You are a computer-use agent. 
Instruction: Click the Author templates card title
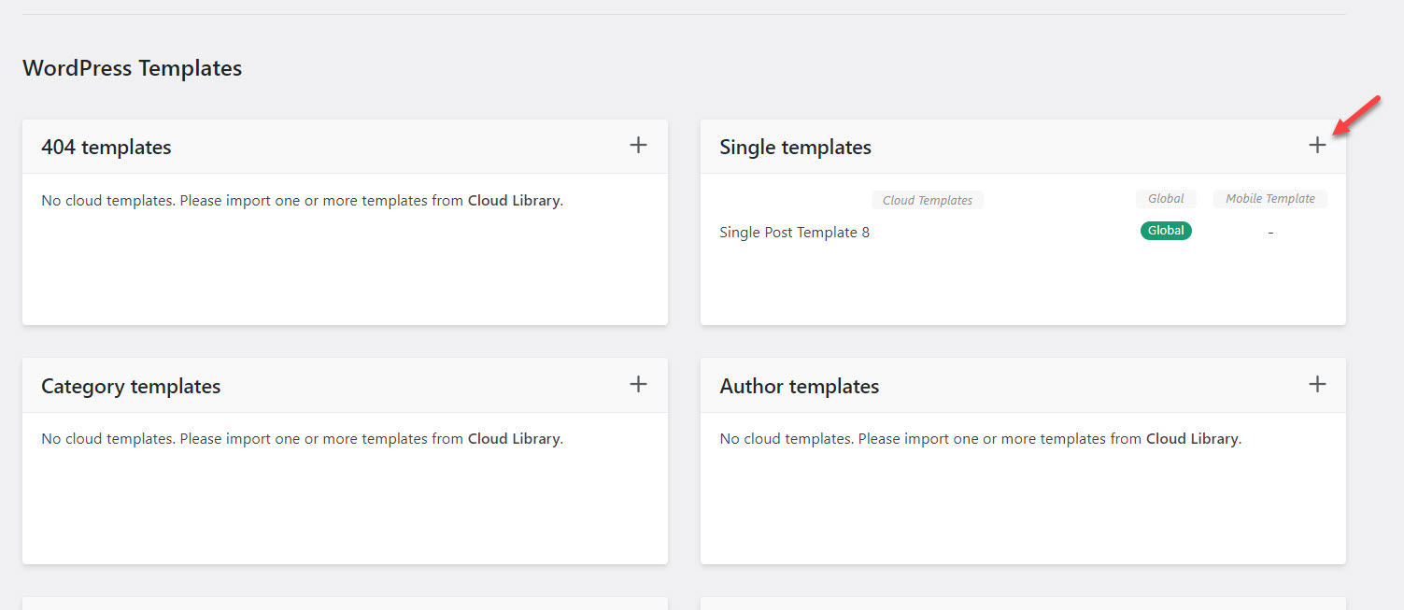coord(800,386)
